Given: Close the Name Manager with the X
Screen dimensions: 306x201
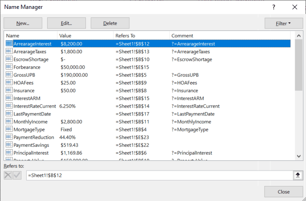Looking at the screenshot, I should click(x=295, y=7).
